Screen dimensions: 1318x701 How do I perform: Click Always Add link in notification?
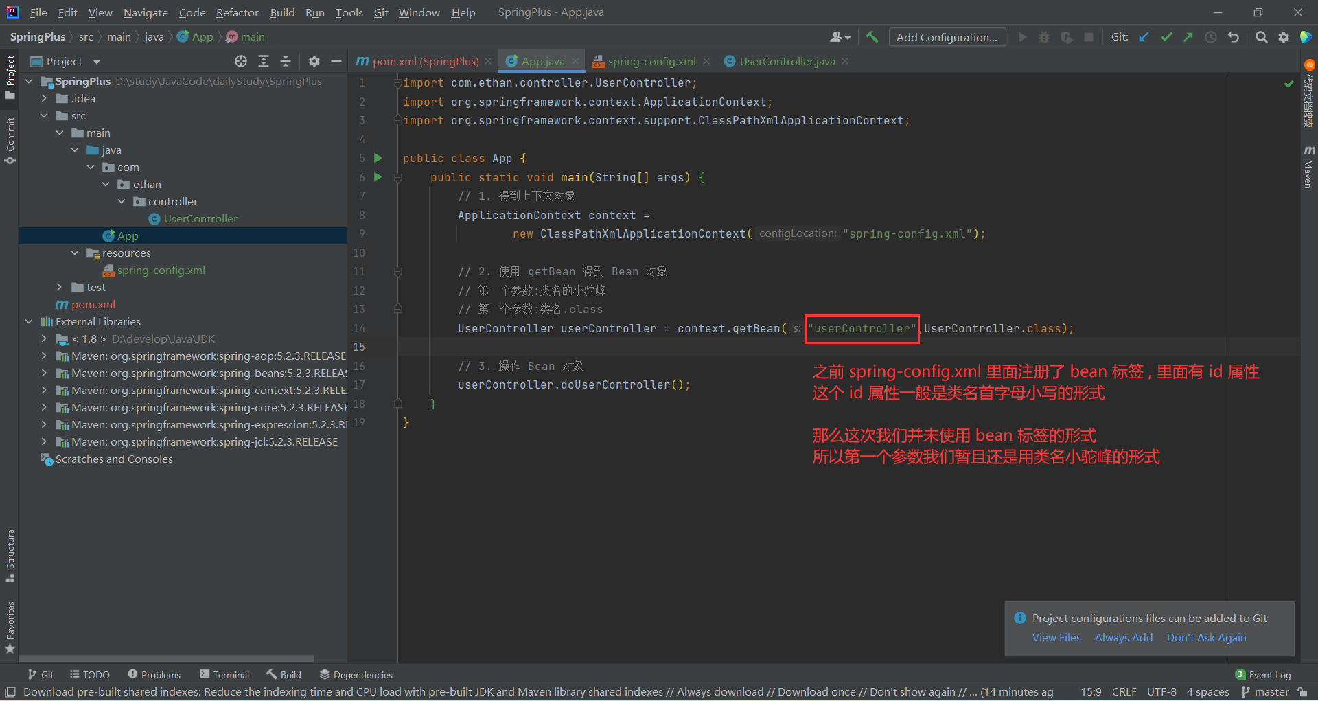pos(1124,637)
